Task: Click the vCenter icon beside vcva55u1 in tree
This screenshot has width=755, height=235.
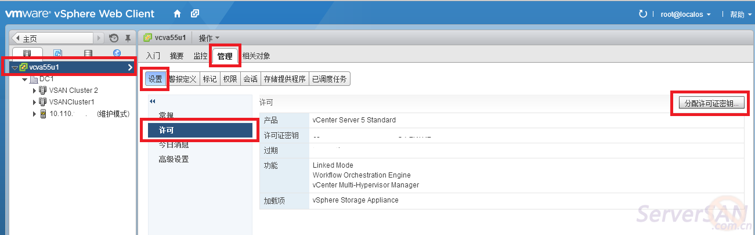Action: click(23, 67)
